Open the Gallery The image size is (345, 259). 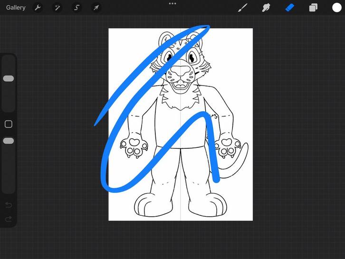tap(16, 8)
